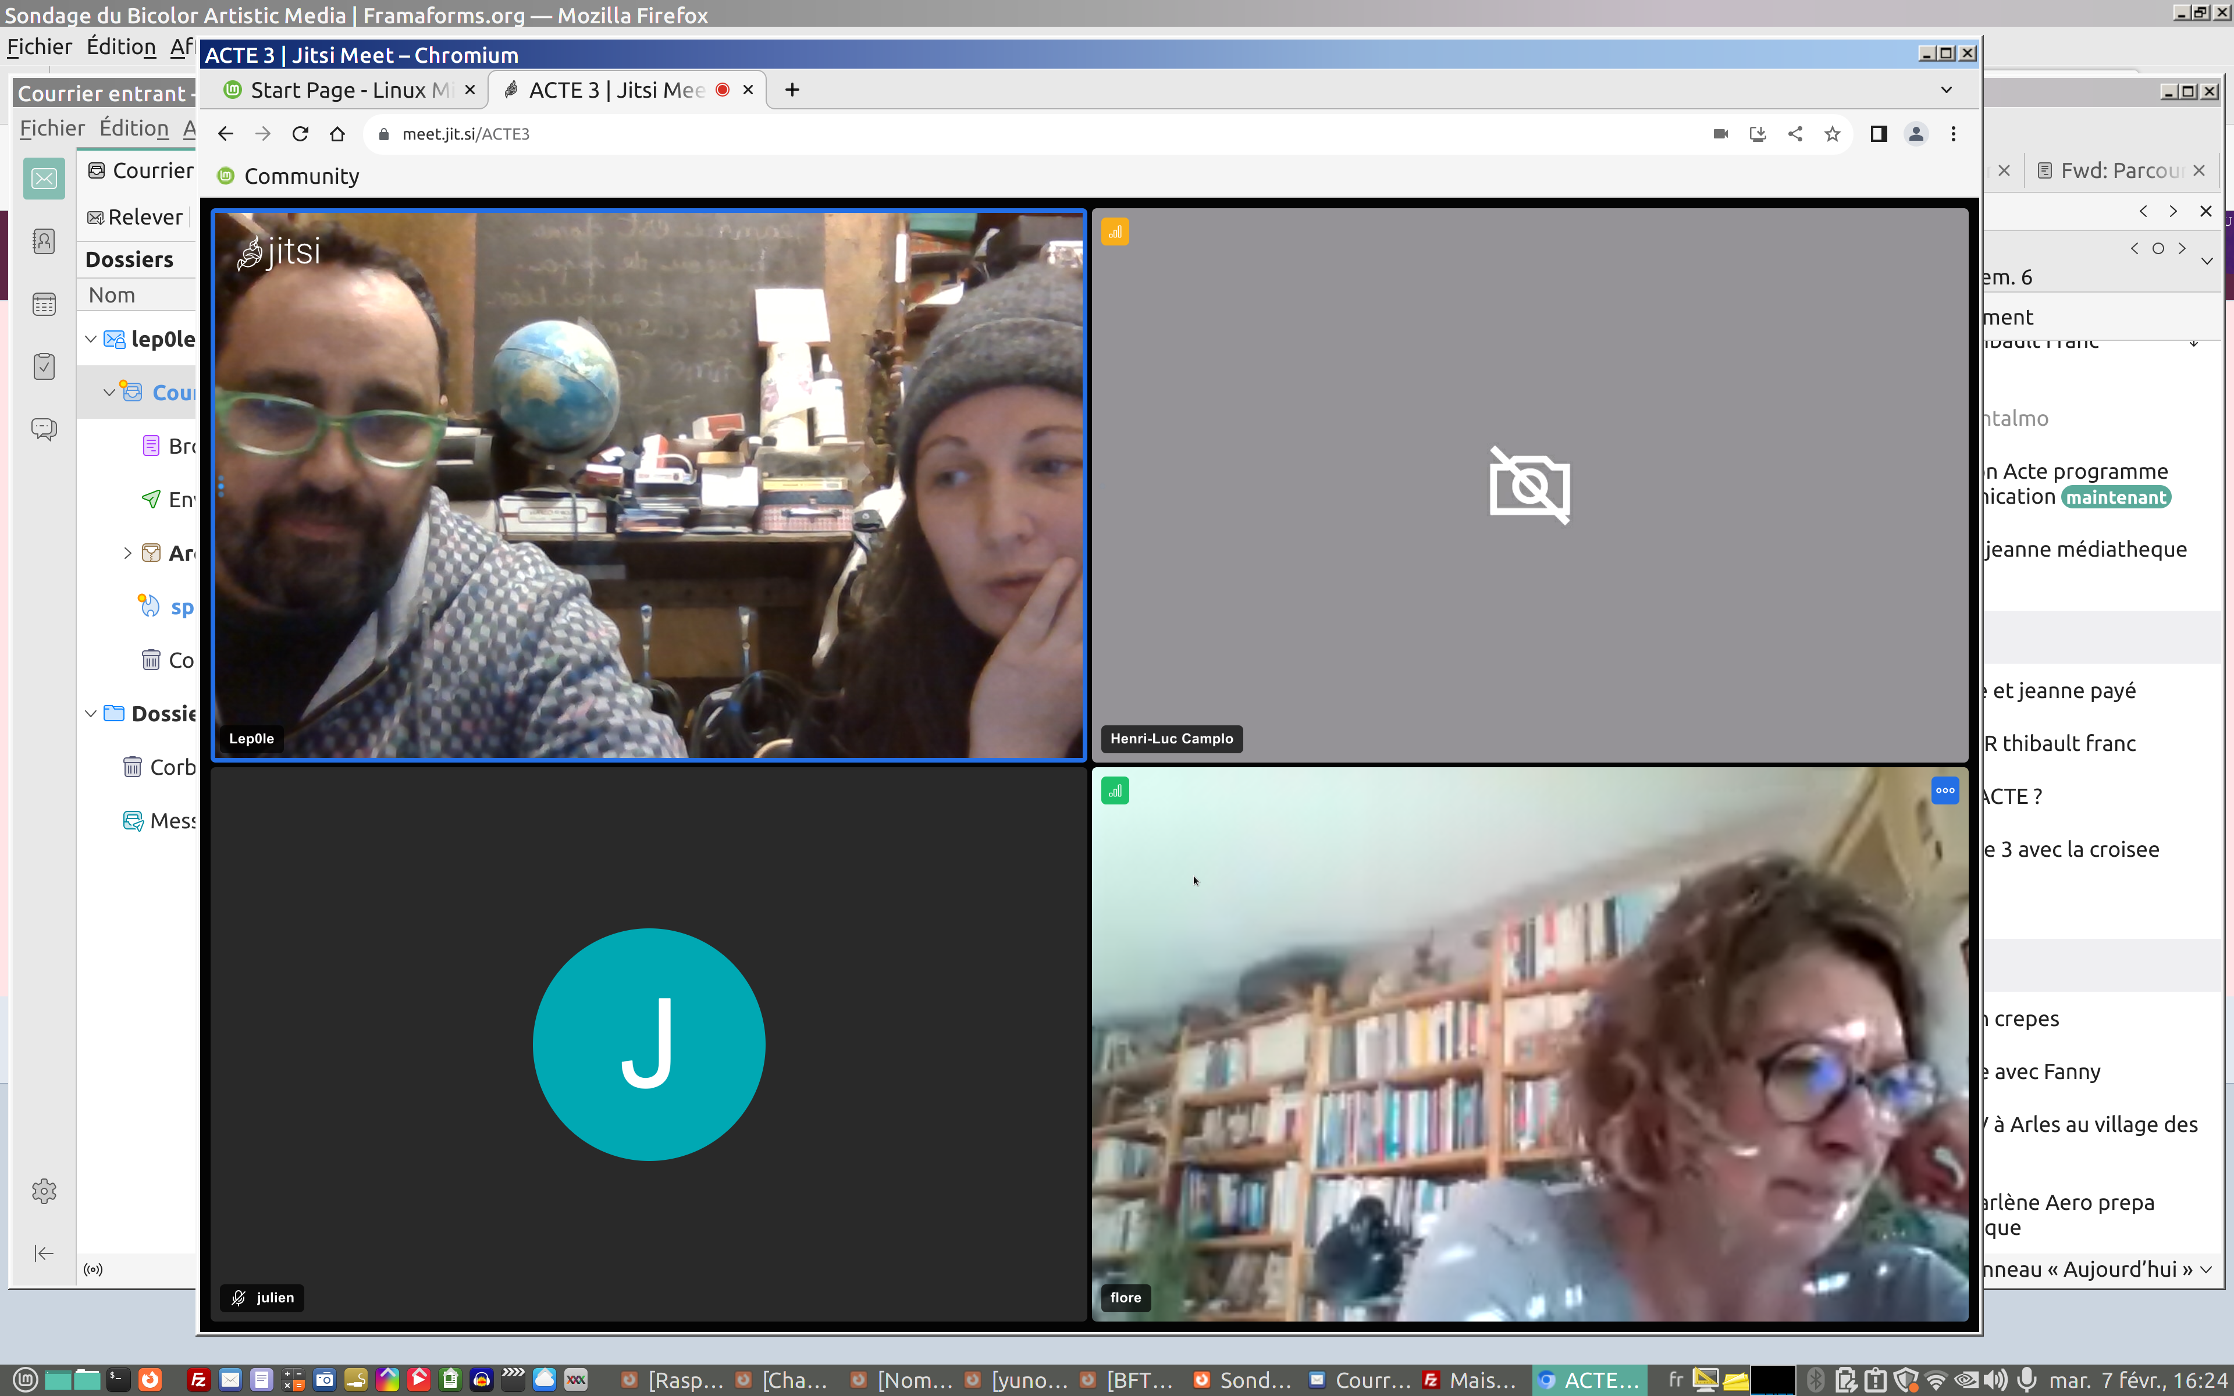Click Henri-Luc Camplo connection quality indicator
Image resolution: width=2234 pixels, height=1396 pixels.
click(x=1114, y=232)
